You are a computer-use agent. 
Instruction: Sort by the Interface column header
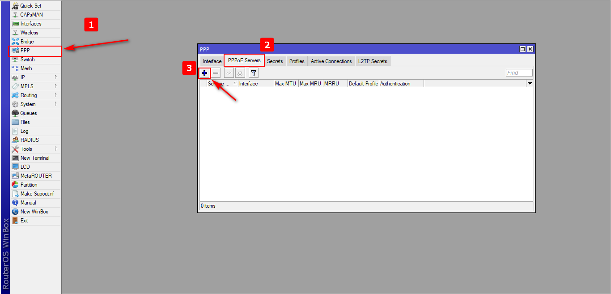[x=255, y=84]
